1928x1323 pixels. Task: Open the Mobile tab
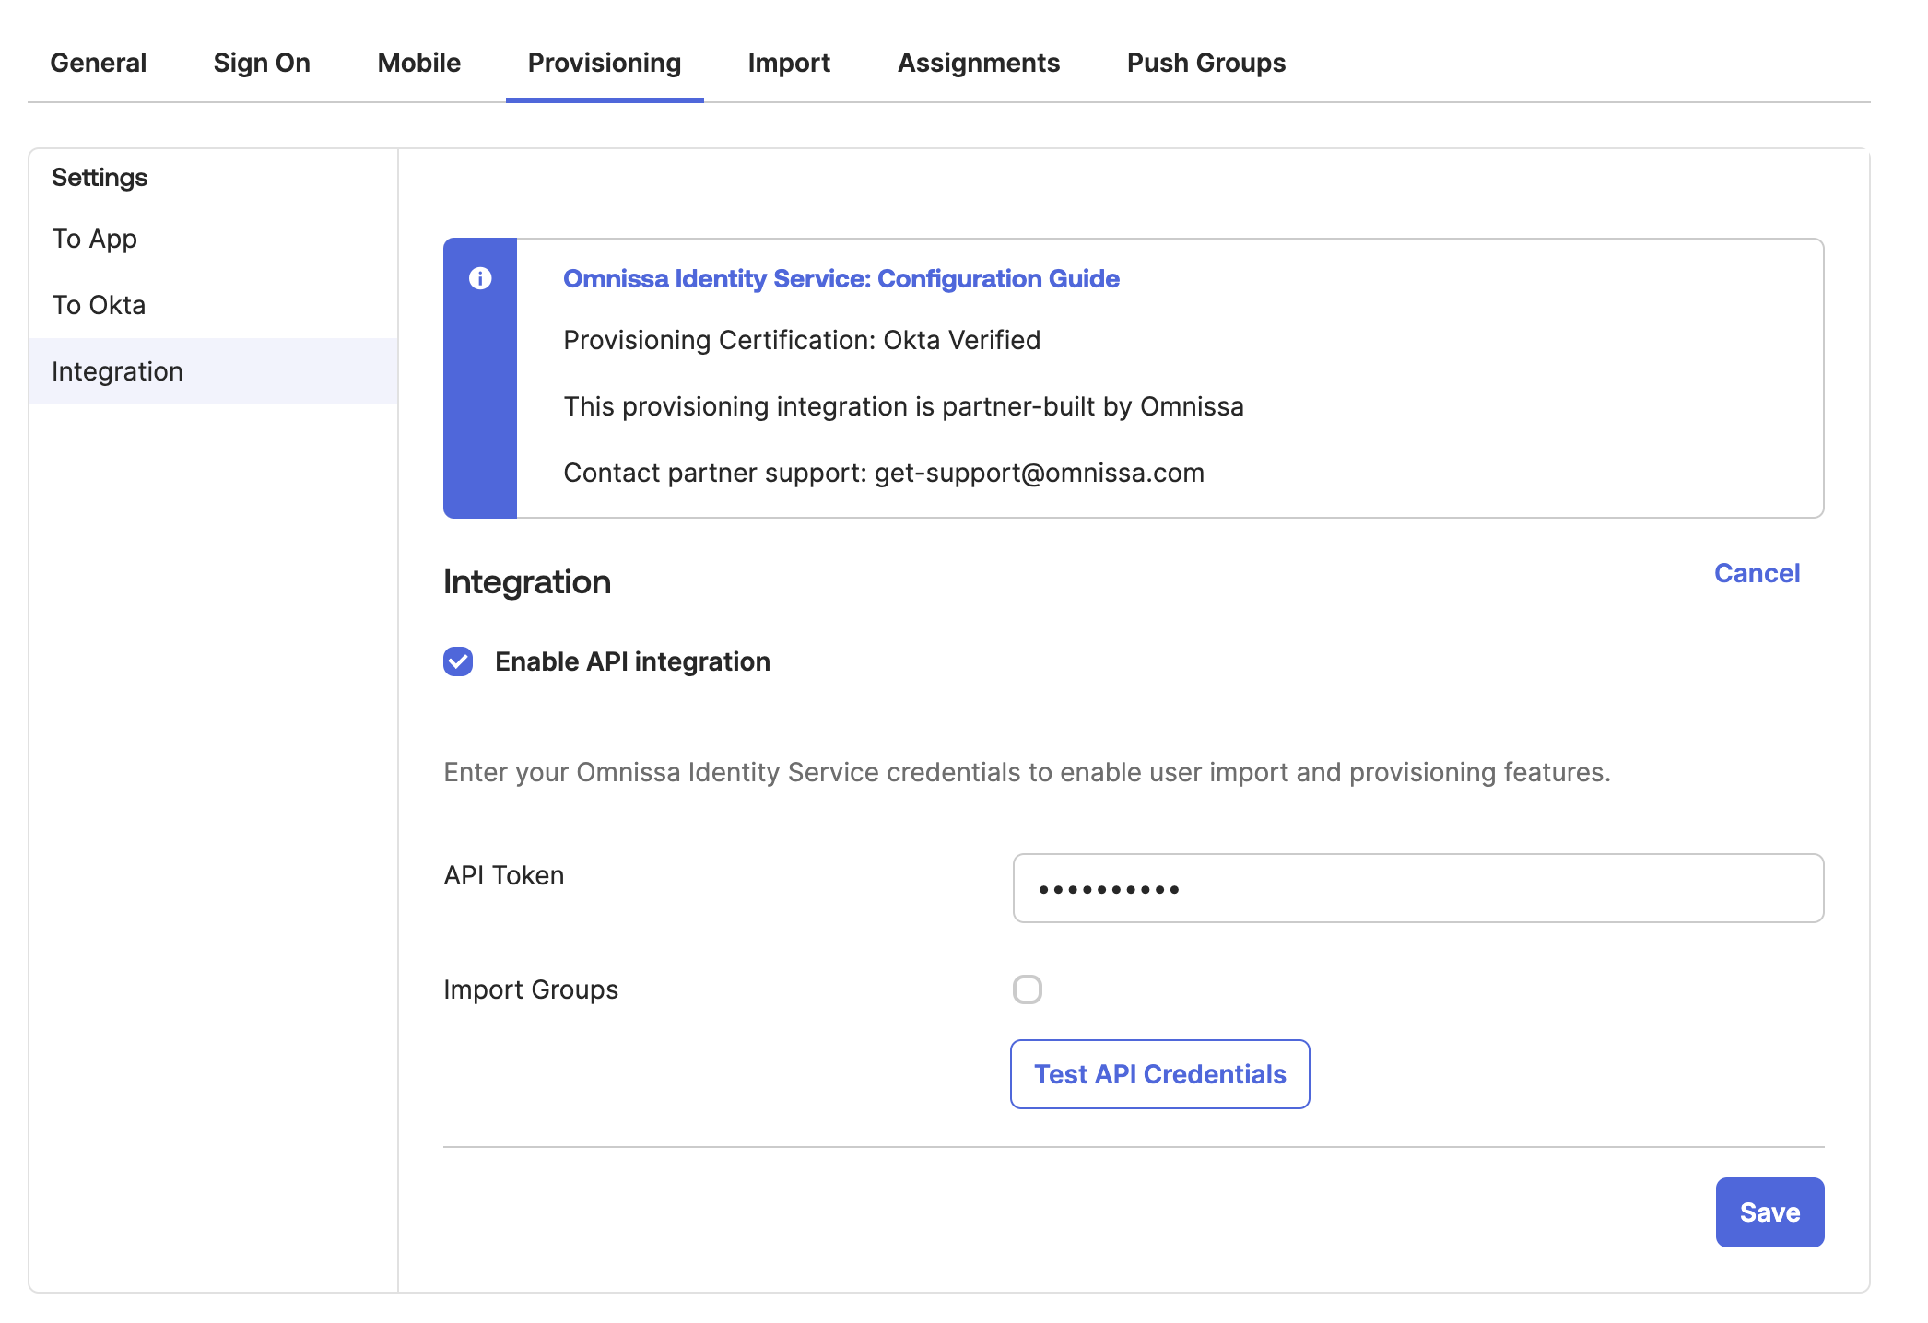point(419,63)
